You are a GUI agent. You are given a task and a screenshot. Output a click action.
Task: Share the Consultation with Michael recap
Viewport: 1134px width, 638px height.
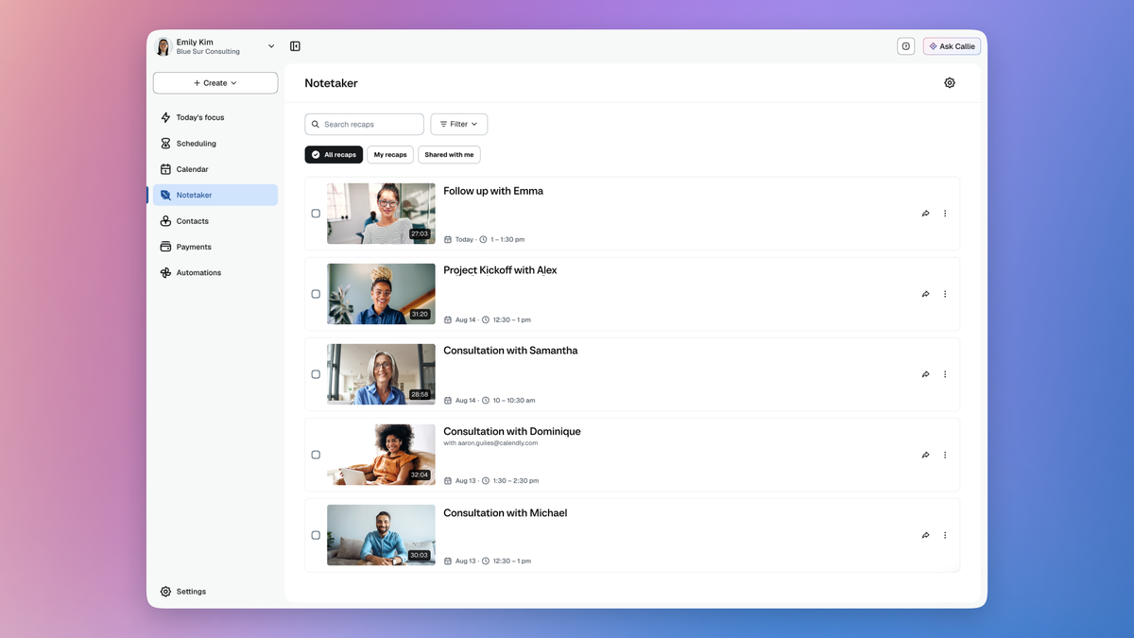pyautogui.click(x=925, y=535)
